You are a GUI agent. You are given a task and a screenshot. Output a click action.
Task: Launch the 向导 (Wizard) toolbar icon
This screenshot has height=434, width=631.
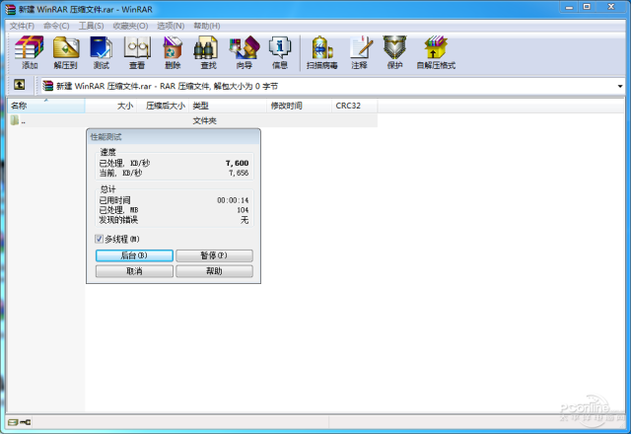point(243,51)
